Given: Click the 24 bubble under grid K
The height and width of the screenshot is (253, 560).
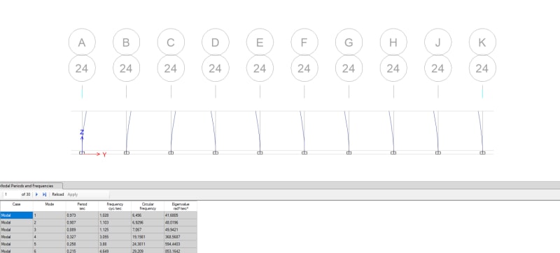Looking at the screenshot, I should (482, 68).
